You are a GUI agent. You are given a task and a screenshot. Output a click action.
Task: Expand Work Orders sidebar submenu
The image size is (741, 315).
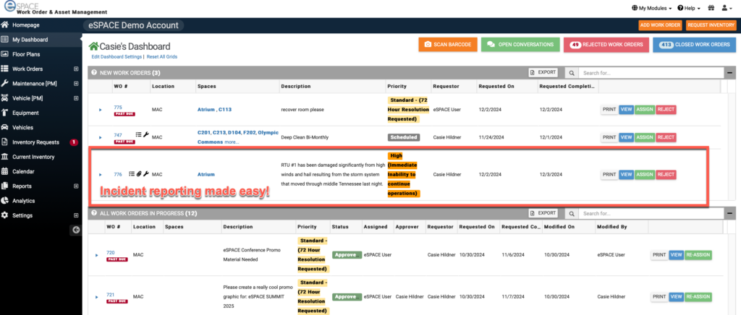(x=76, y=69)
